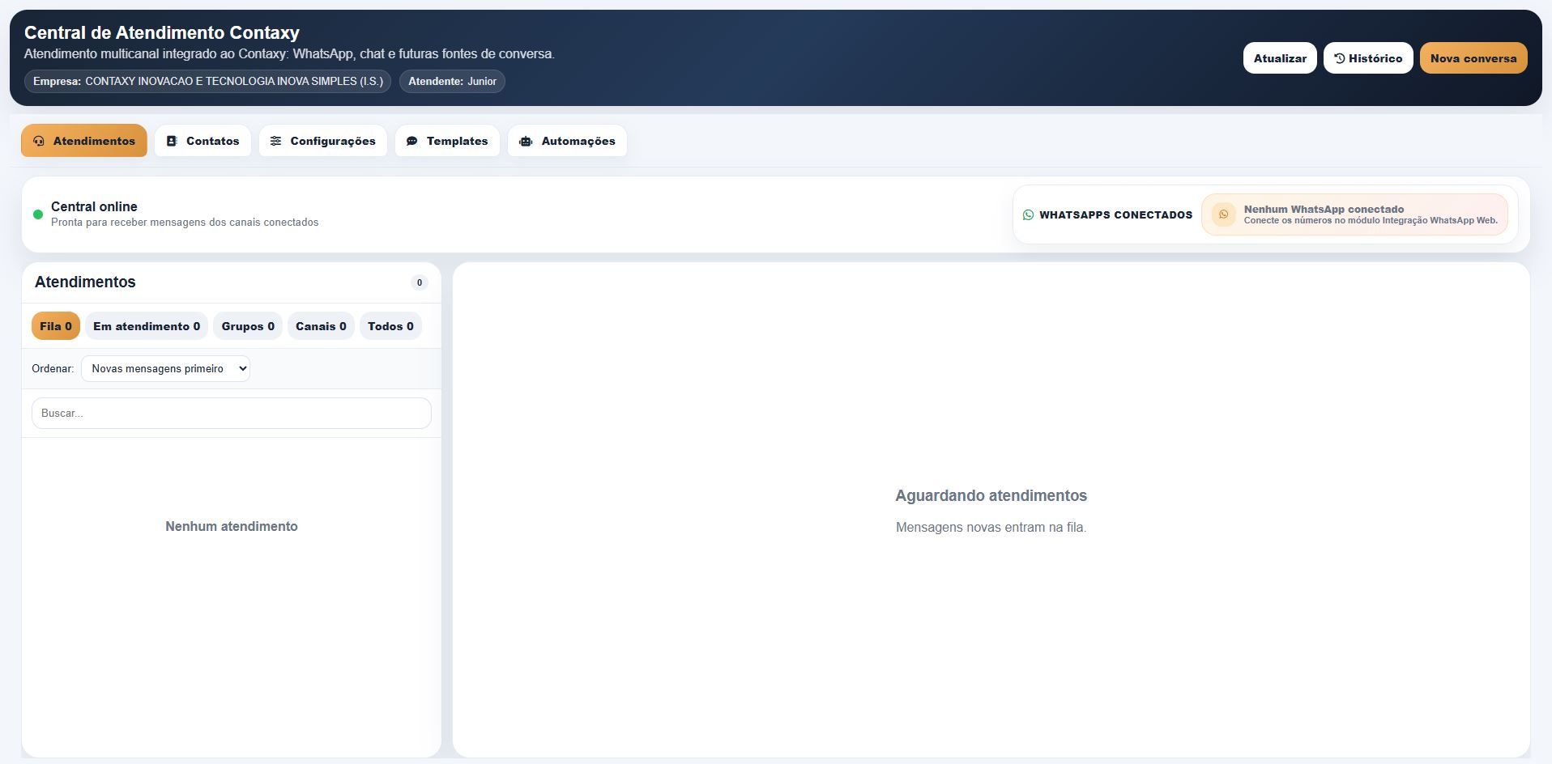Click the Ordenar label
The height and width of the screenshot is (764, 1552).
pos(53,368)
